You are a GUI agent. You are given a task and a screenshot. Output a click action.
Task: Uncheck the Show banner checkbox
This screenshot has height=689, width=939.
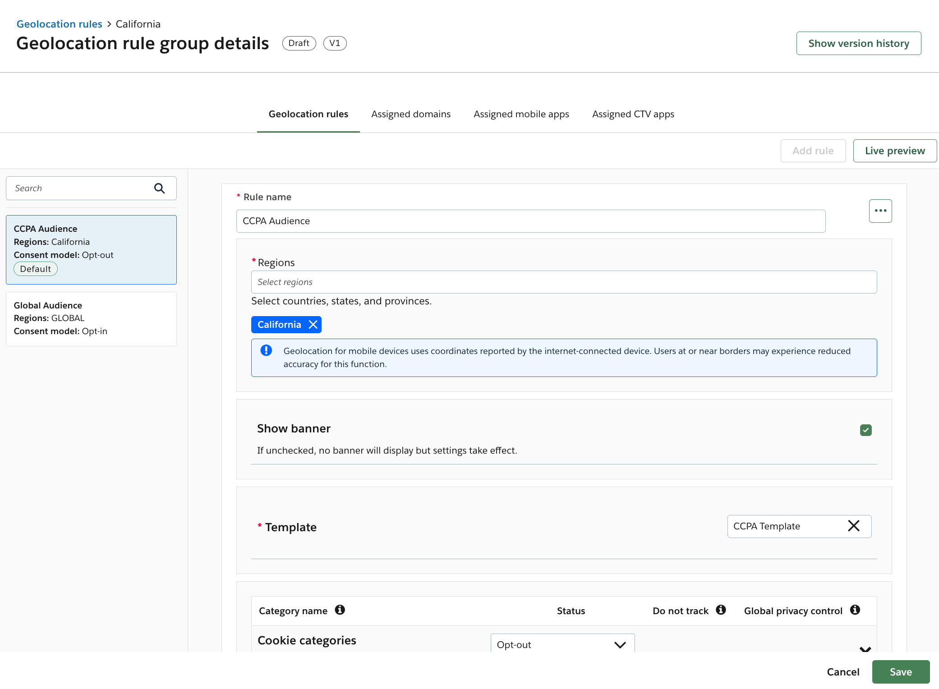click(x=865, y=430)
